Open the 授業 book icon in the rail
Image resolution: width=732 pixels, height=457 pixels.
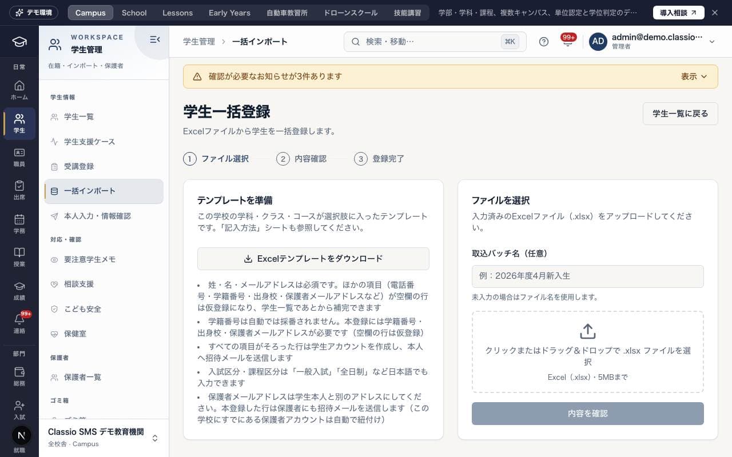point(19,257)
